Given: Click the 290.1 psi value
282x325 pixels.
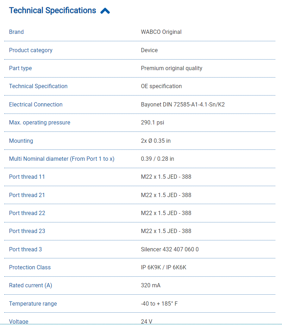Looking at the screenshot, I should click(x=152, y=123).
